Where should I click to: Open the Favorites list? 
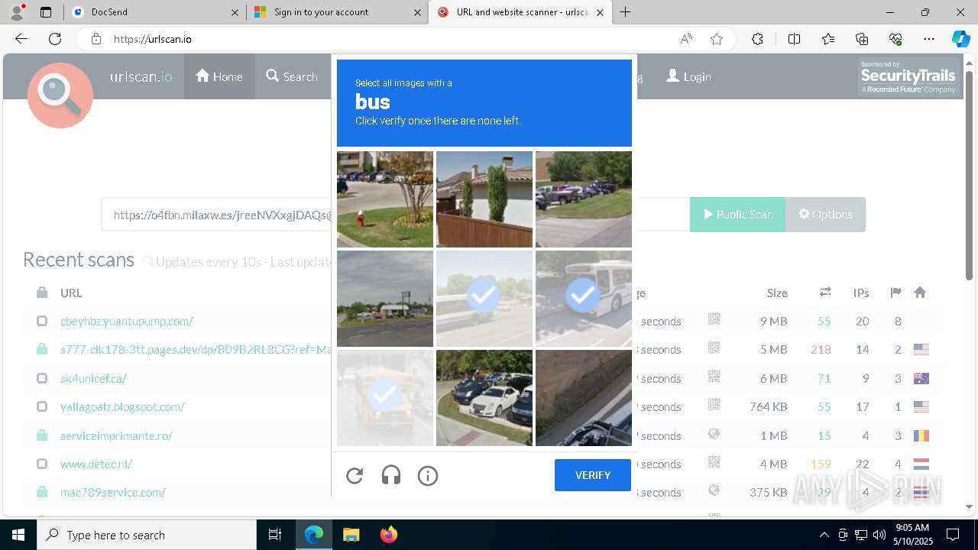828,39
